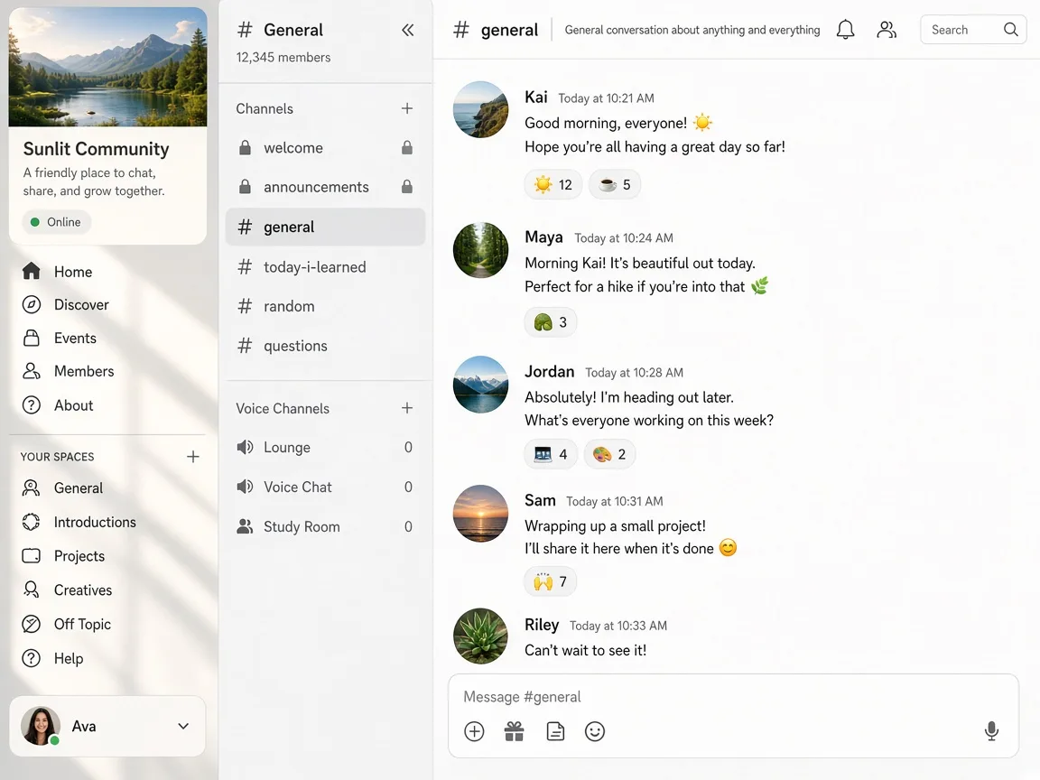Image resolution: width=1040 pixels, height=780 pixels.
Task: Open the welcome channel
Action: 326,147
